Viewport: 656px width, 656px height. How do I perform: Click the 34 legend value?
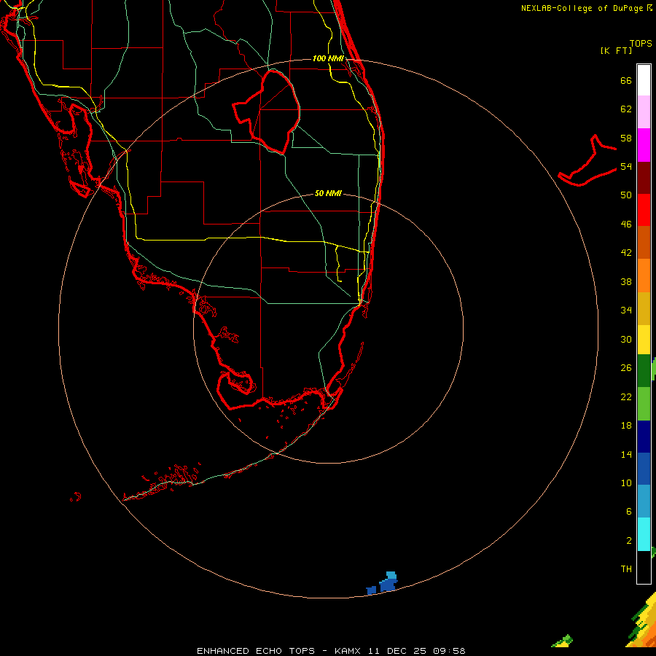[626, 310]
